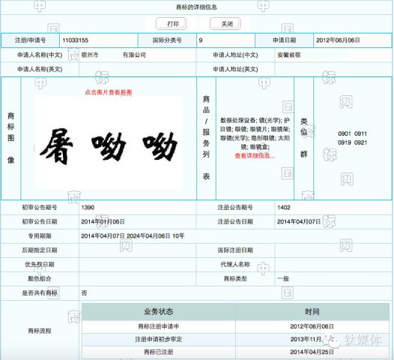Click the 打印 print button
Screen dimensions: 394x360
coord(171,24)
